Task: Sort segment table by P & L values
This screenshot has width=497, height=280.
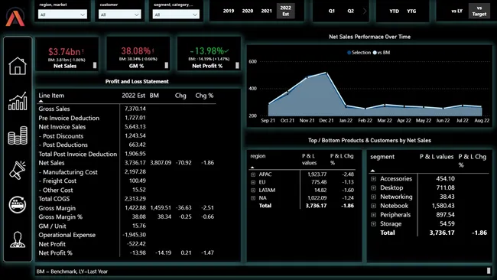Action: pyautogui.click(x=437, y=157)
